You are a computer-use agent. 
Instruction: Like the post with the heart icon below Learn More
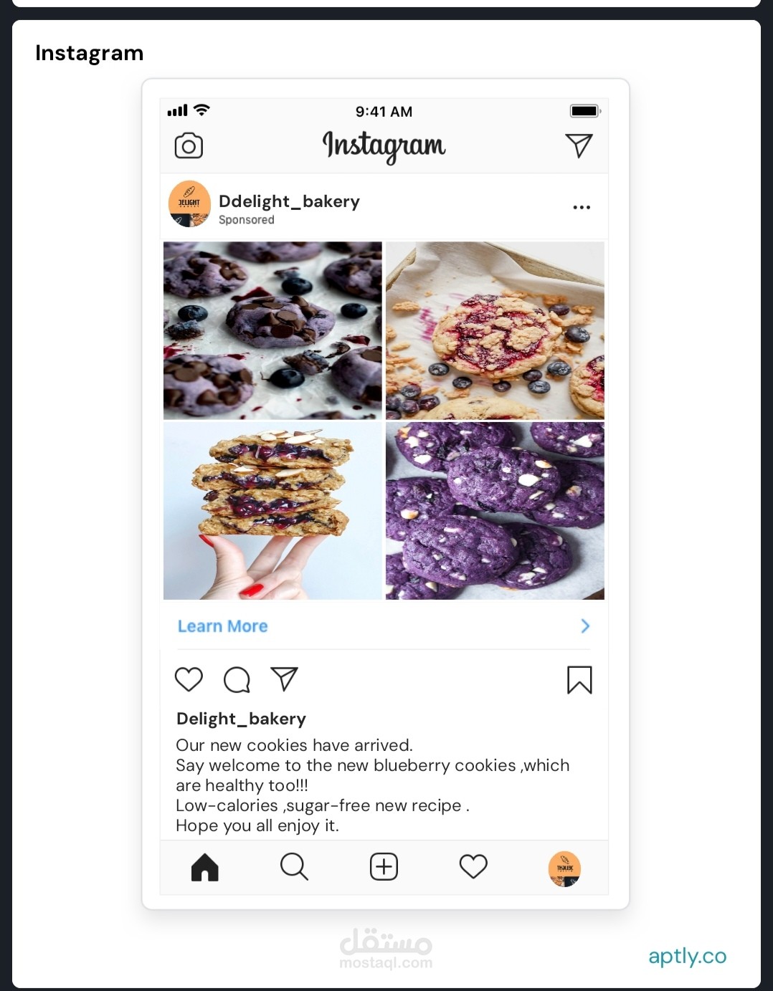click(x=189, y=679)
